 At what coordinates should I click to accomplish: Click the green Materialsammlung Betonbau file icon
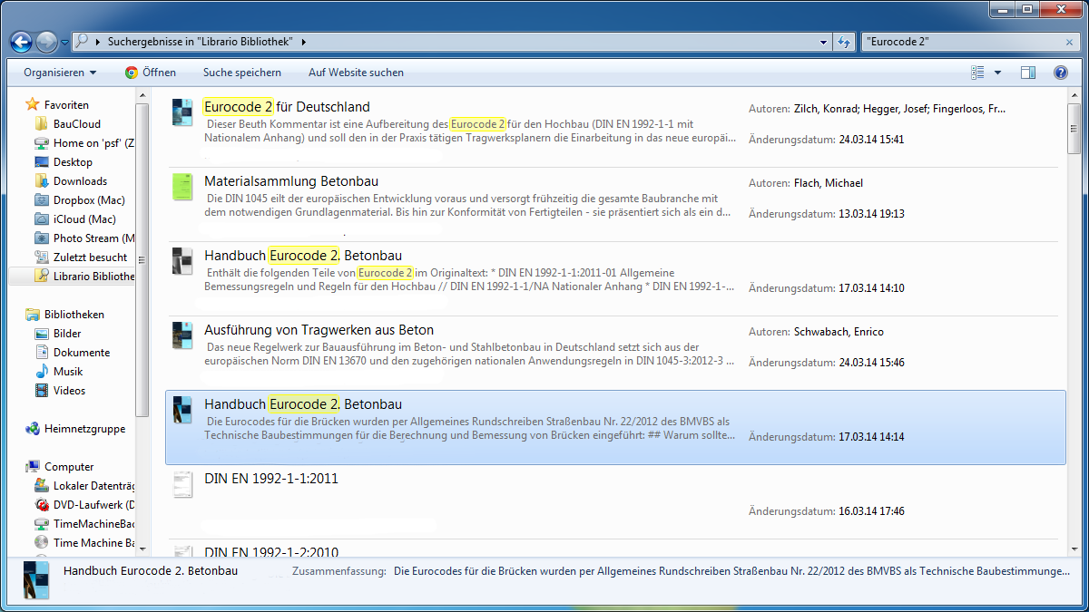[183, 187]
